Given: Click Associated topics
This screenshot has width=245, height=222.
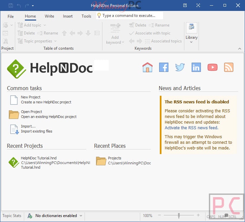Looking at the screenshot, I should click(163, 41).
